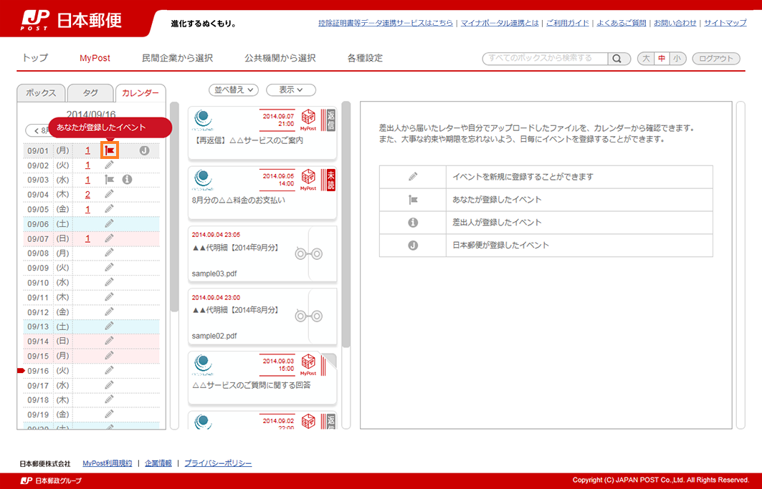Click the pencil icon for 09/19
Screen dimensions: 762x489
[x=110, y=415]
